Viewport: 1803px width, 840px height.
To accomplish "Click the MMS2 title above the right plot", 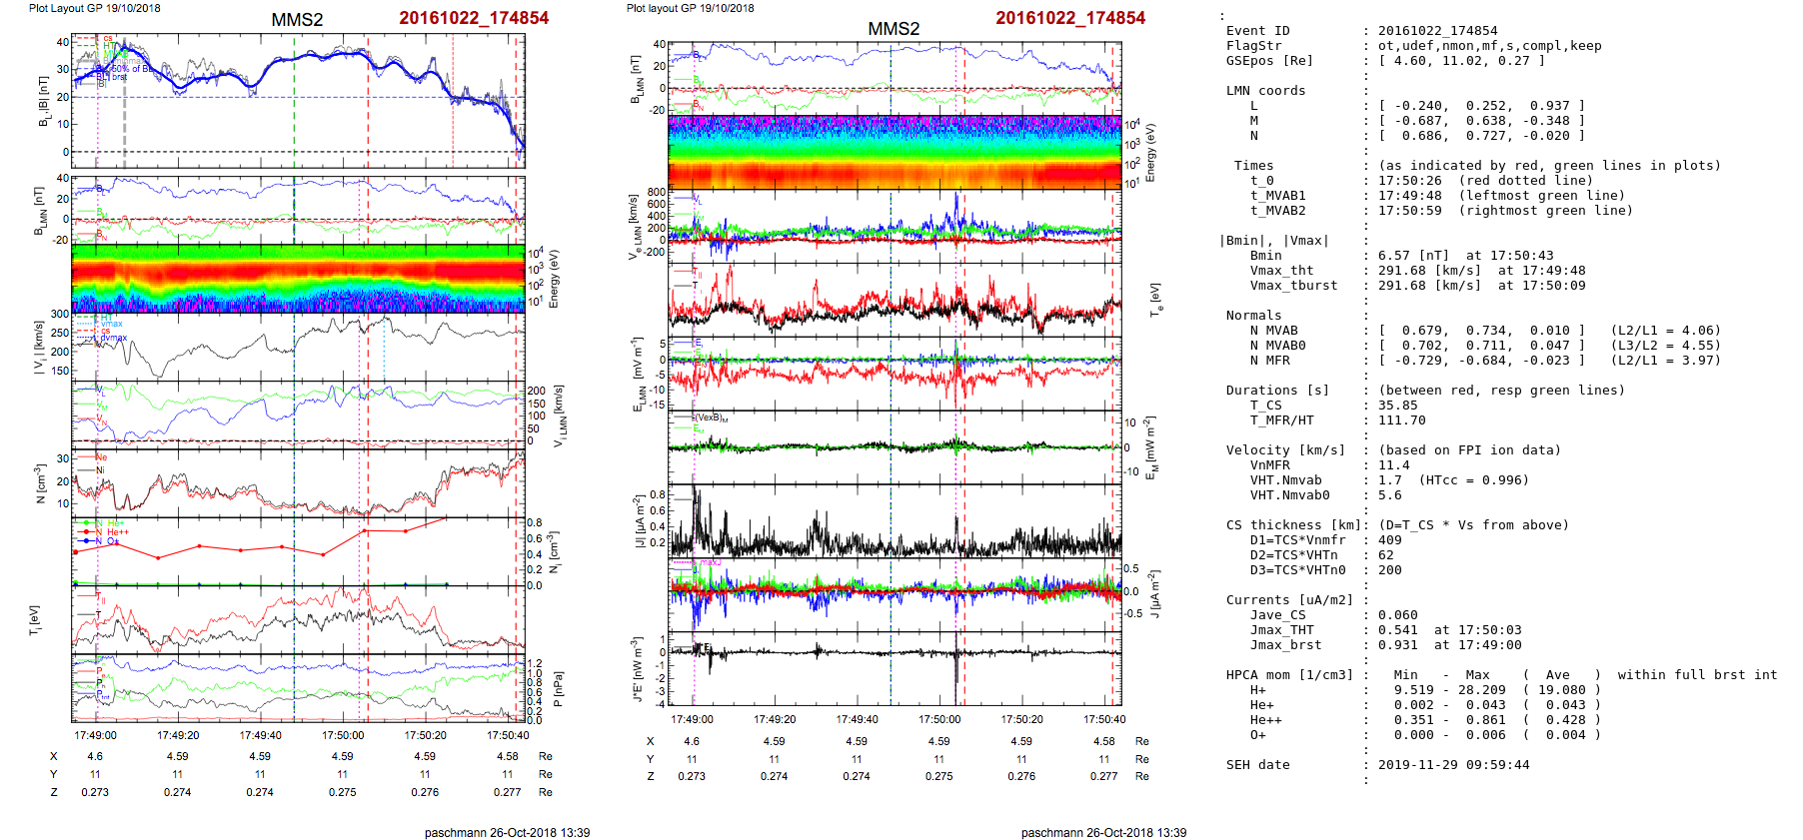I will coord(894,29).
